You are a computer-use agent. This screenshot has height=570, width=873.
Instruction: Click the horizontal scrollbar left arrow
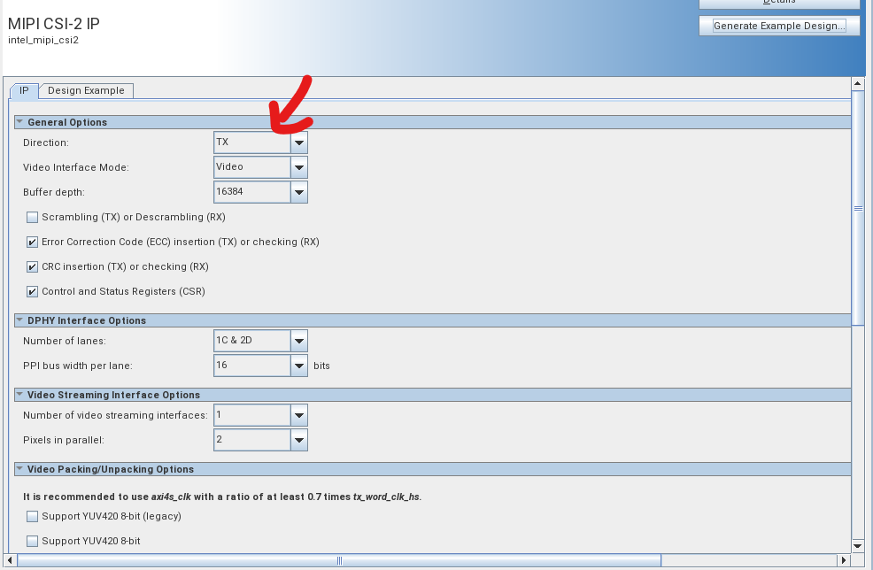pos(10,560)
